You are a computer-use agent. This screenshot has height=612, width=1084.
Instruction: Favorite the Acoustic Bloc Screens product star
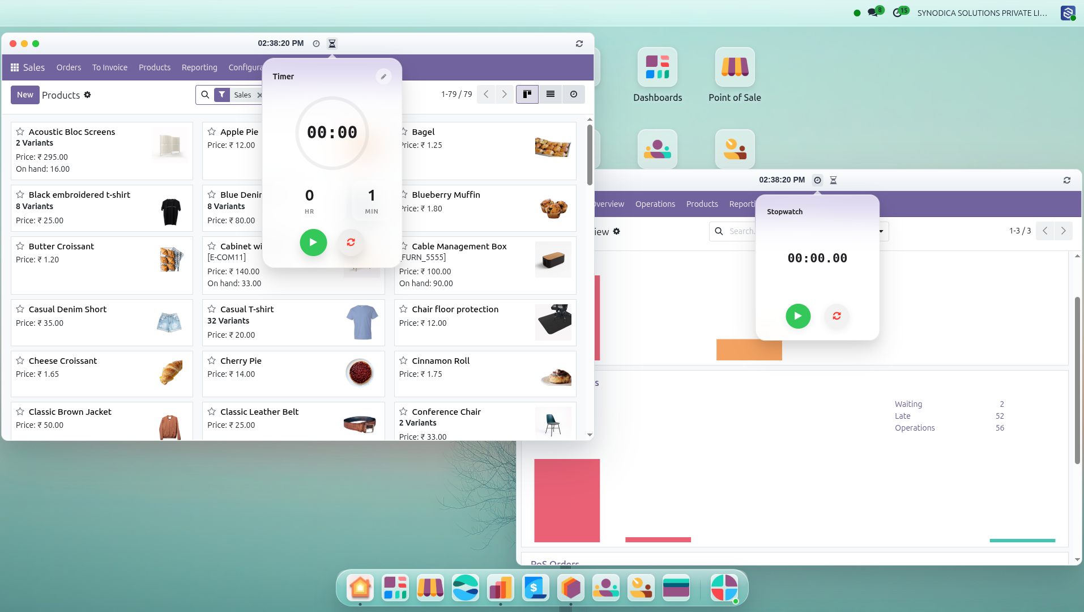point(20,131)
